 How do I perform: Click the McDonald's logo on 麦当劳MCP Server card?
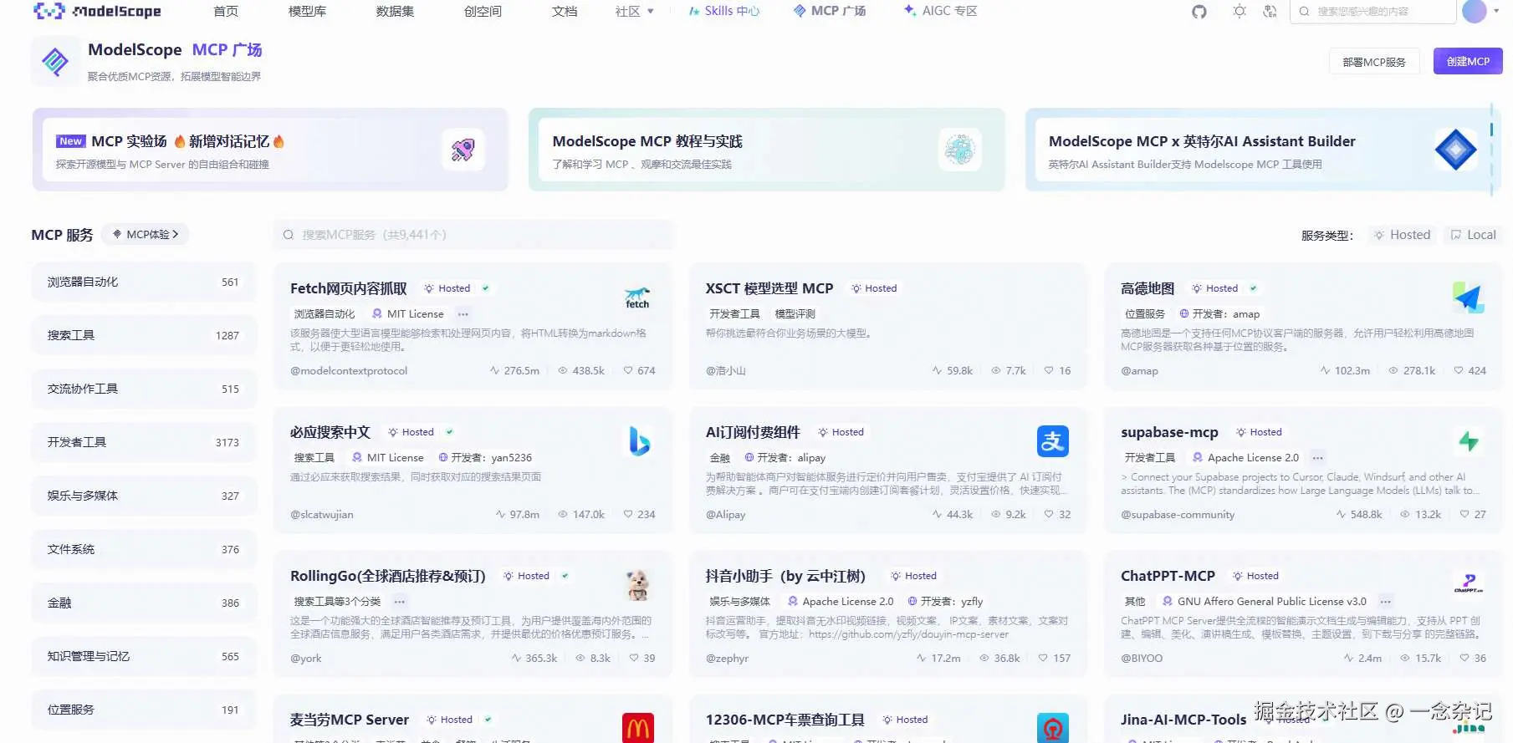(638, 728)
